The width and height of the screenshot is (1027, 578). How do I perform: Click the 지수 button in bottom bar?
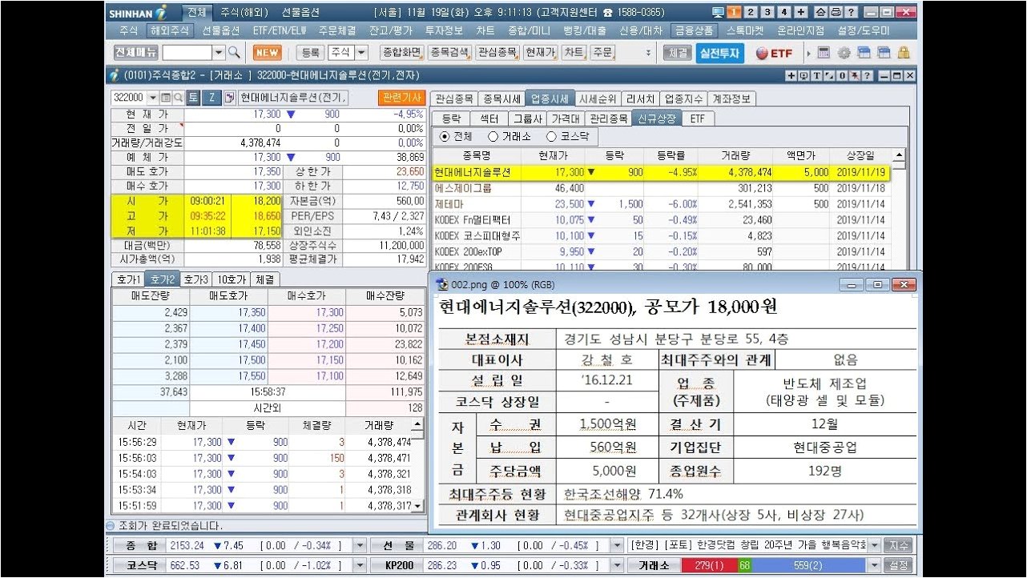[900, 545]
